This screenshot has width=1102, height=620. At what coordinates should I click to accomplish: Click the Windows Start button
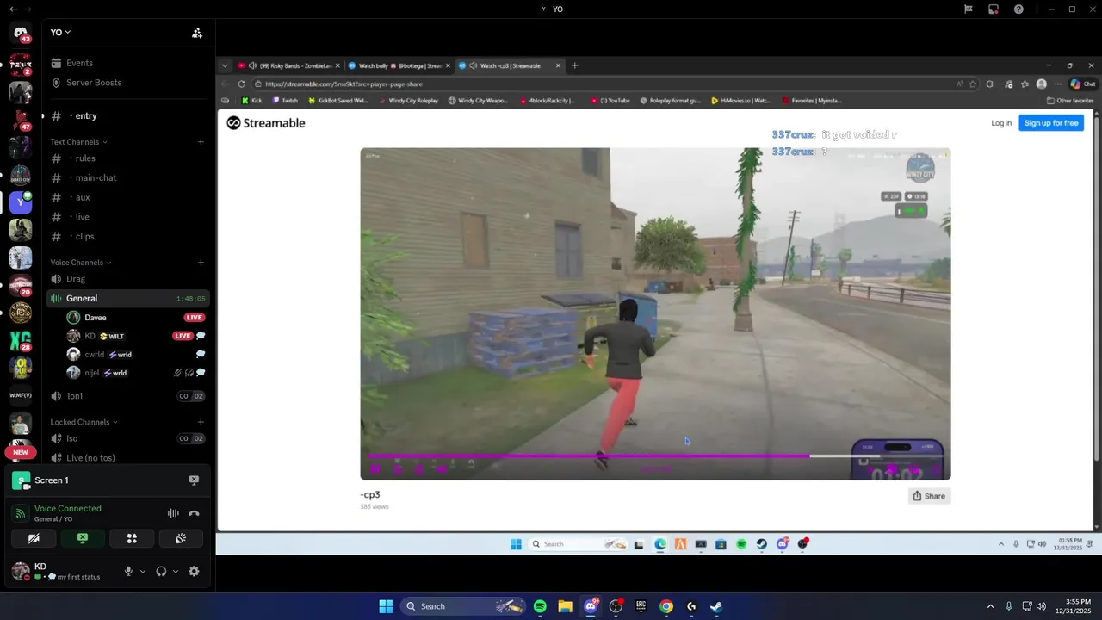click(x=386, y=606)
